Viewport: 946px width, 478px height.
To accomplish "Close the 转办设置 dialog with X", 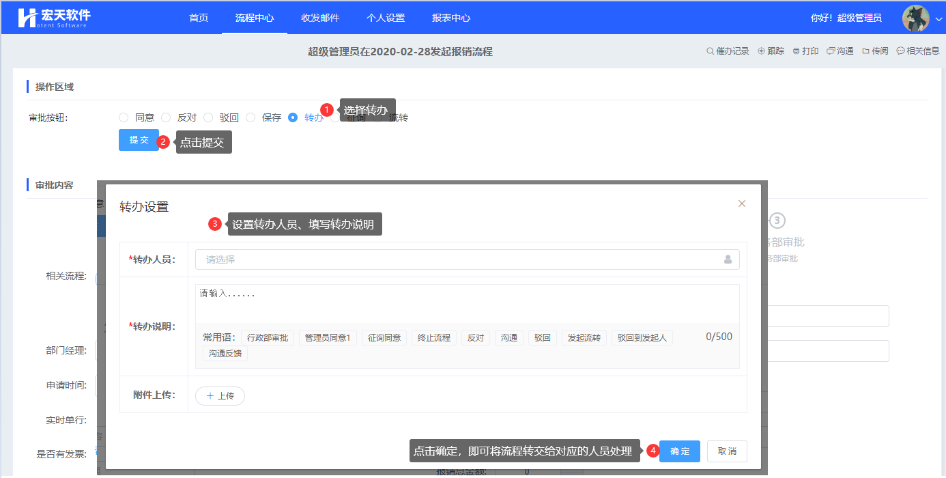I will click(742, 203).
